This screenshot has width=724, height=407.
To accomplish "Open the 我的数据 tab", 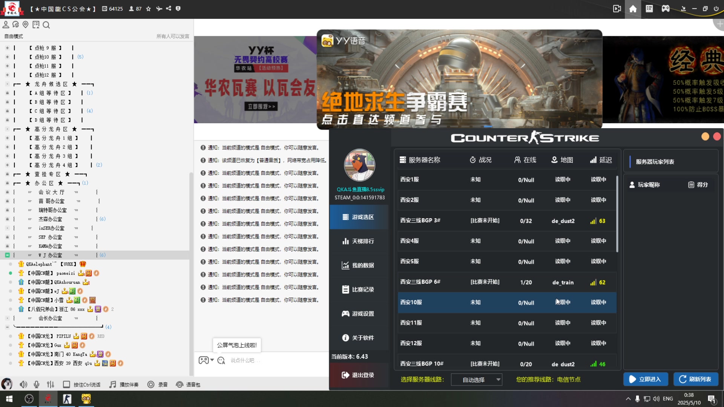I will pos(359,265).
